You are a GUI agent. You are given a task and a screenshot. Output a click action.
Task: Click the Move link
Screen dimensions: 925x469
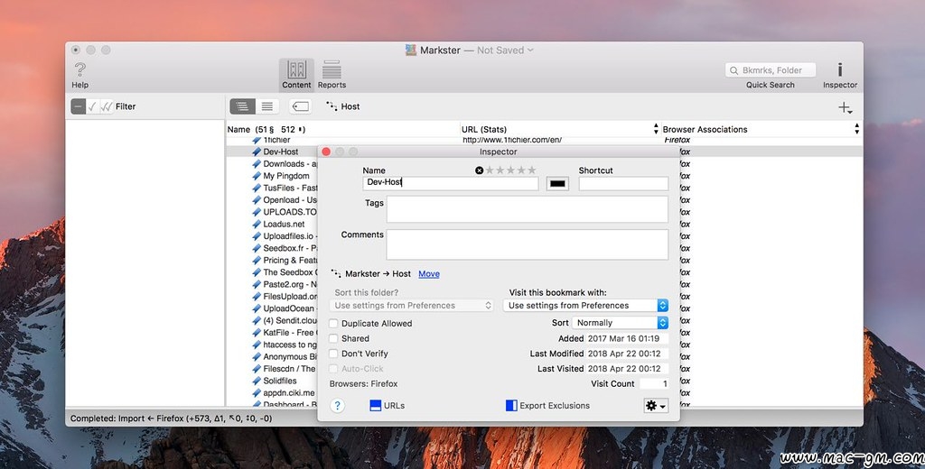pos(429,274)
